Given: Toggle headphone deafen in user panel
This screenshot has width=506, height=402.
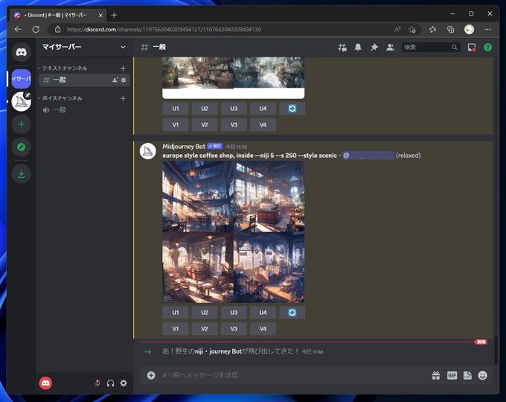Looking at the screenshot, I should click(110, 383).
